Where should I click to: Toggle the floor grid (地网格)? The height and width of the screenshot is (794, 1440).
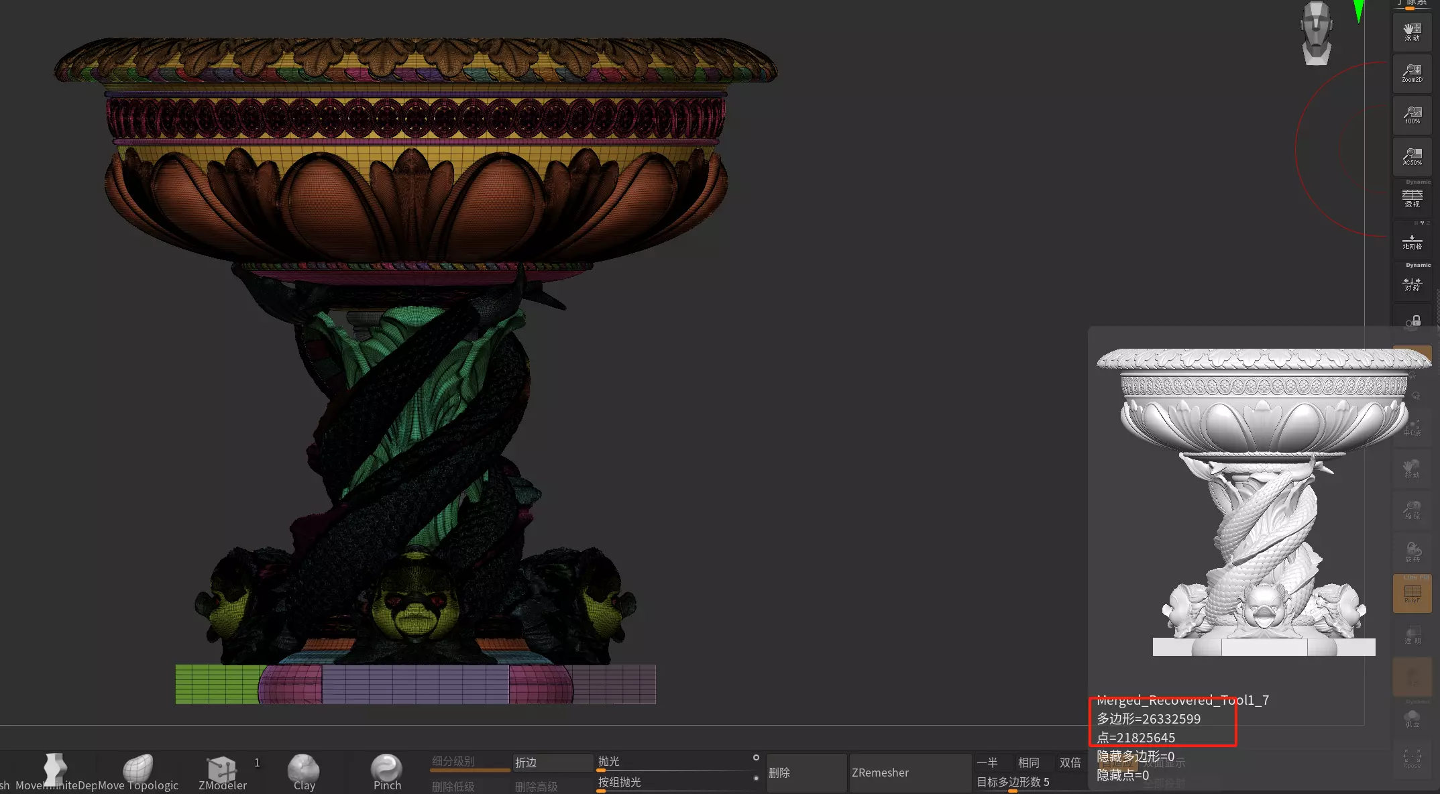pyautogui.click(x=1412, y=241)
